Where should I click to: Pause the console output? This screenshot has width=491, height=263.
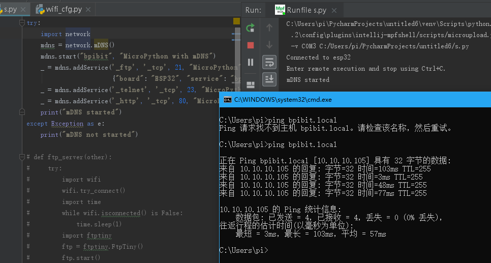click(250, 62)
